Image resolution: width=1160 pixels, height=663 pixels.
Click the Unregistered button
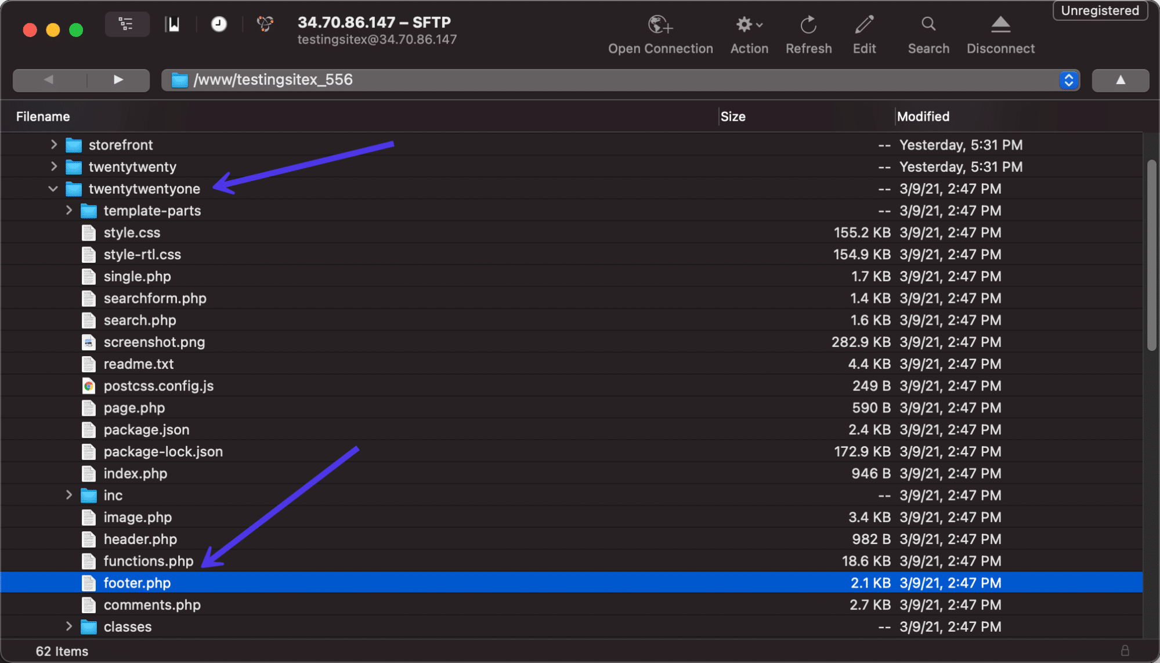1100,11
